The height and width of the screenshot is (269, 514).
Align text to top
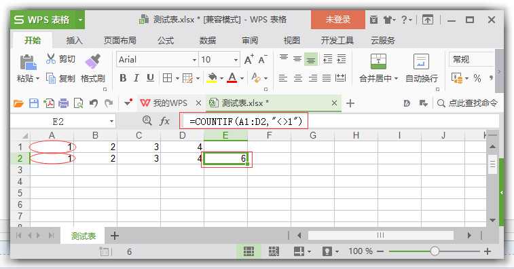284,58
